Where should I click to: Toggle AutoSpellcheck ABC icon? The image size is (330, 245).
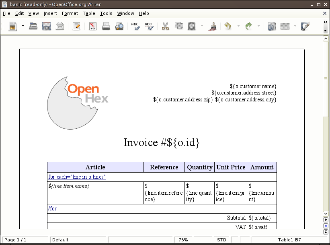(x=149, y=27)
